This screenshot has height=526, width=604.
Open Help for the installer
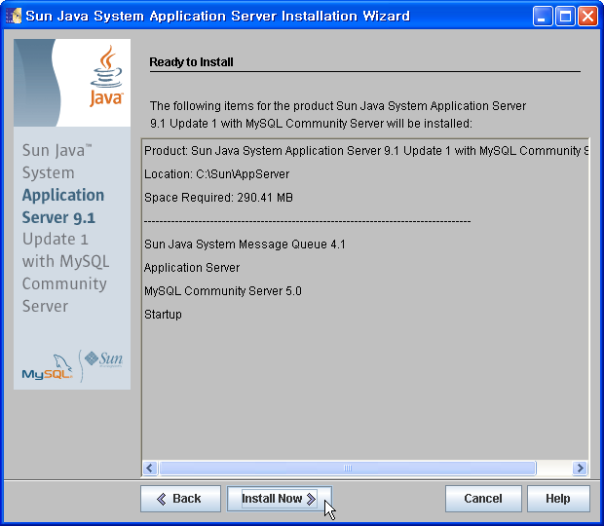tap(558, 499)
